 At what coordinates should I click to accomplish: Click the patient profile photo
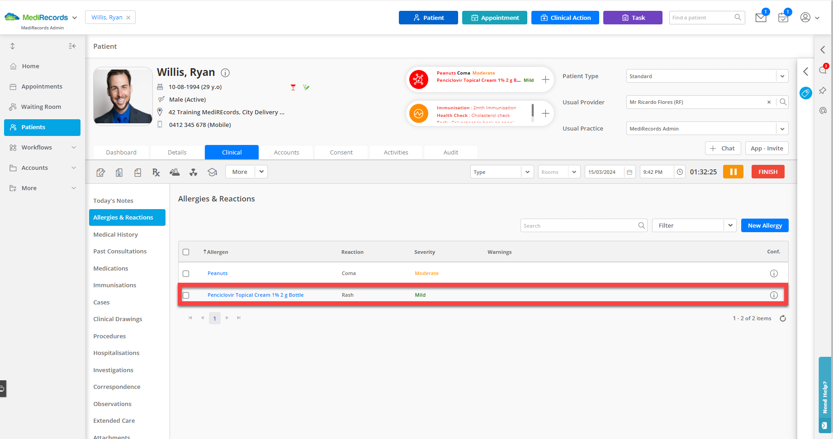tap(123, 96)
